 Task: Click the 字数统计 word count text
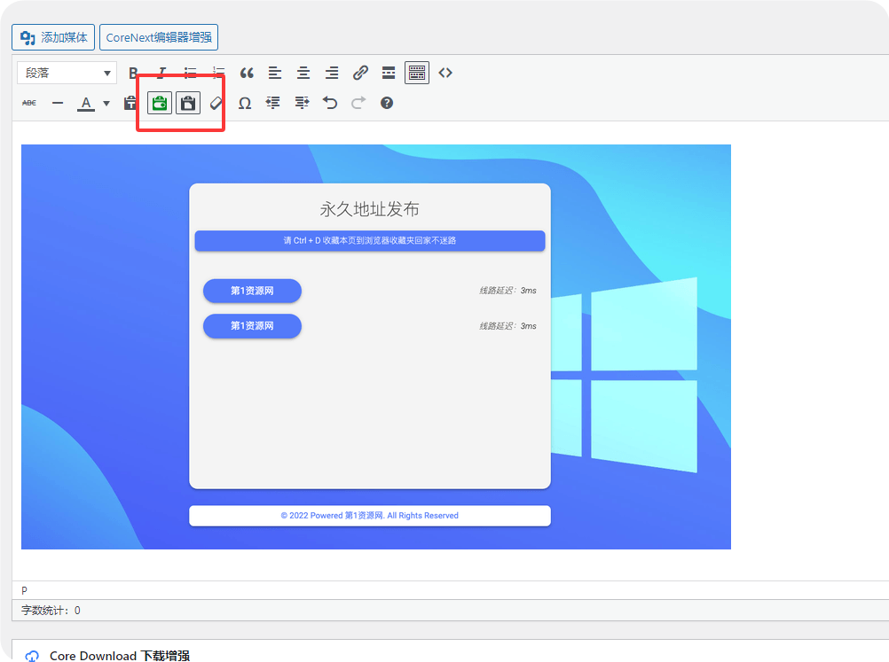point(51,611)
